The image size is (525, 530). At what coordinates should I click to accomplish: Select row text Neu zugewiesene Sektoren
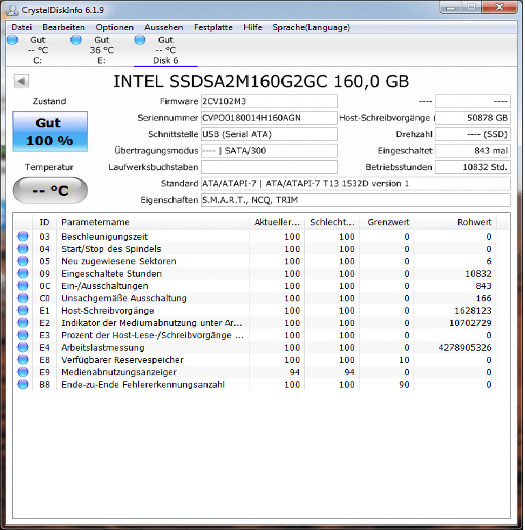pos(119,262)
